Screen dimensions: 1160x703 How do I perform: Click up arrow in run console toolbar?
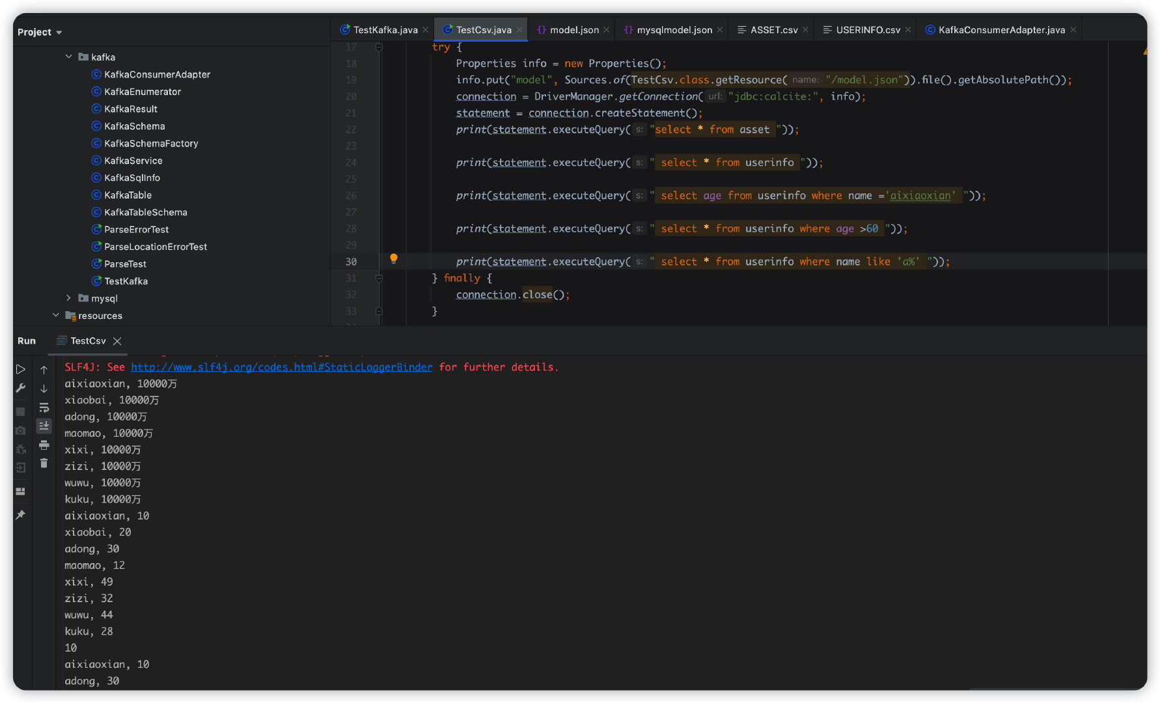[44, 370]
